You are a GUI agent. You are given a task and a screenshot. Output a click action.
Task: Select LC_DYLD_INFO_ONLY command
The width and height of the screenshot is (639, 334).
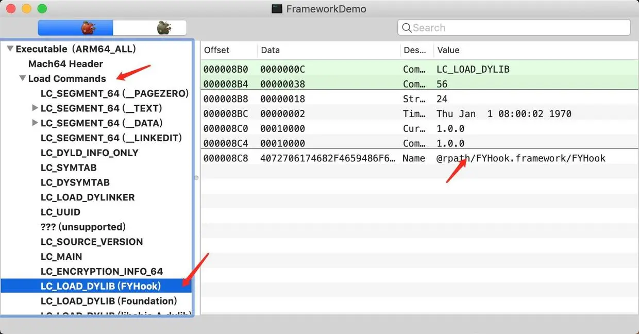(90, 153)
